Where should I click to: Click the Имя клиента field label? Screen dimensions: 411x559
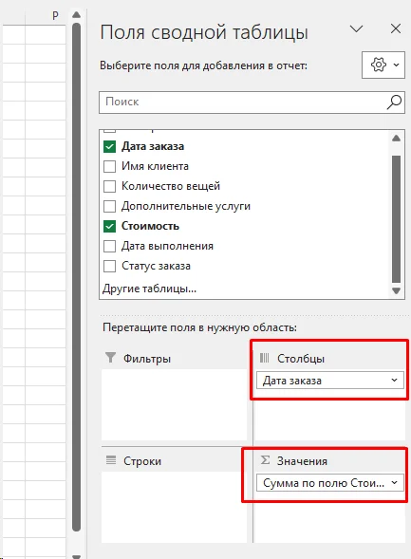click(x=155, y=166)
